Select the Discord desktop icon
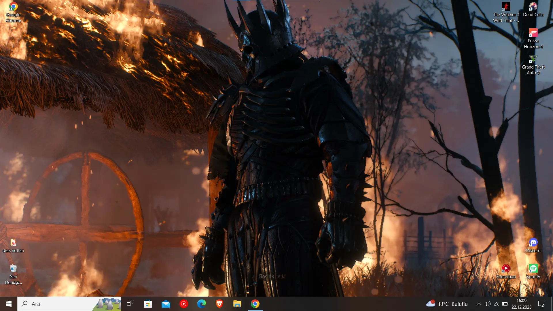 pos(533,246)
